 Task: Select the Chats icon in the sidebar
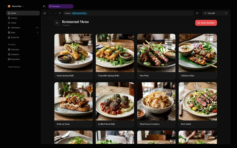9,23
